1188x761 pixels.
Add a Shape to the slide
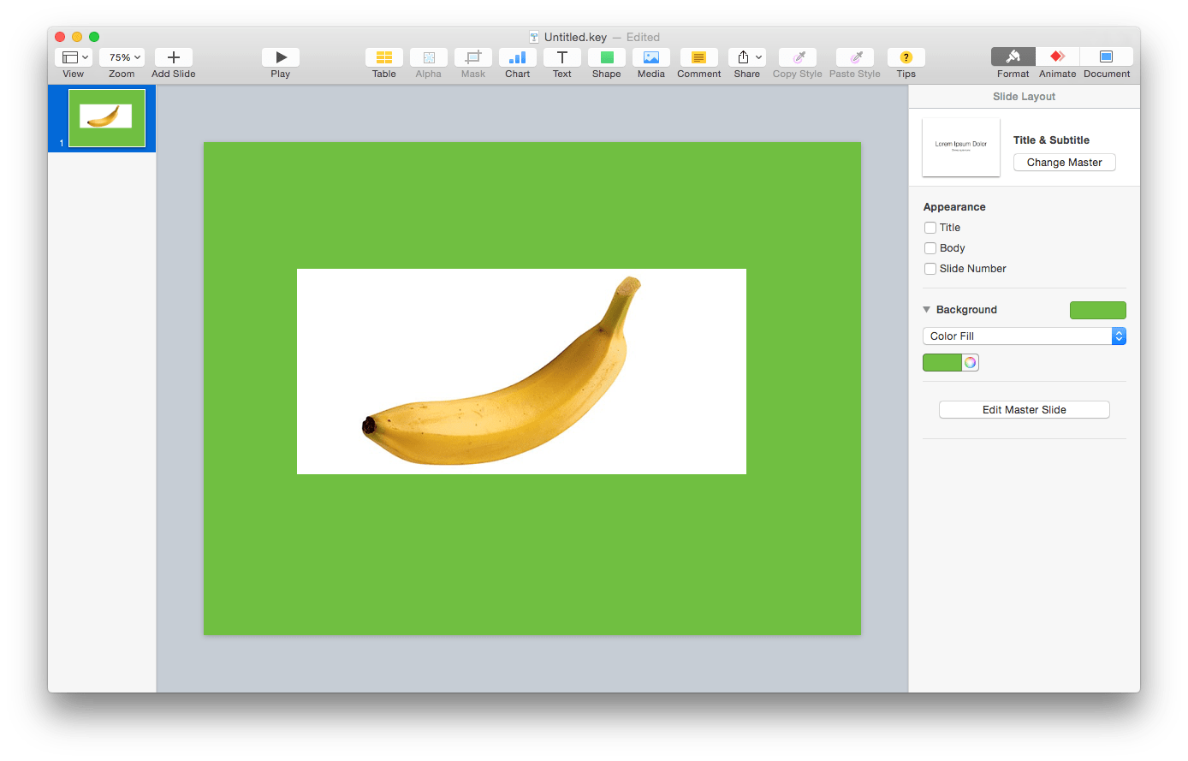(606, 57)
